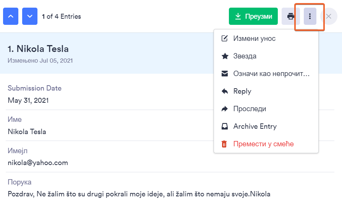Click the archive box icon
342x204 pixels.
[225, 126]
